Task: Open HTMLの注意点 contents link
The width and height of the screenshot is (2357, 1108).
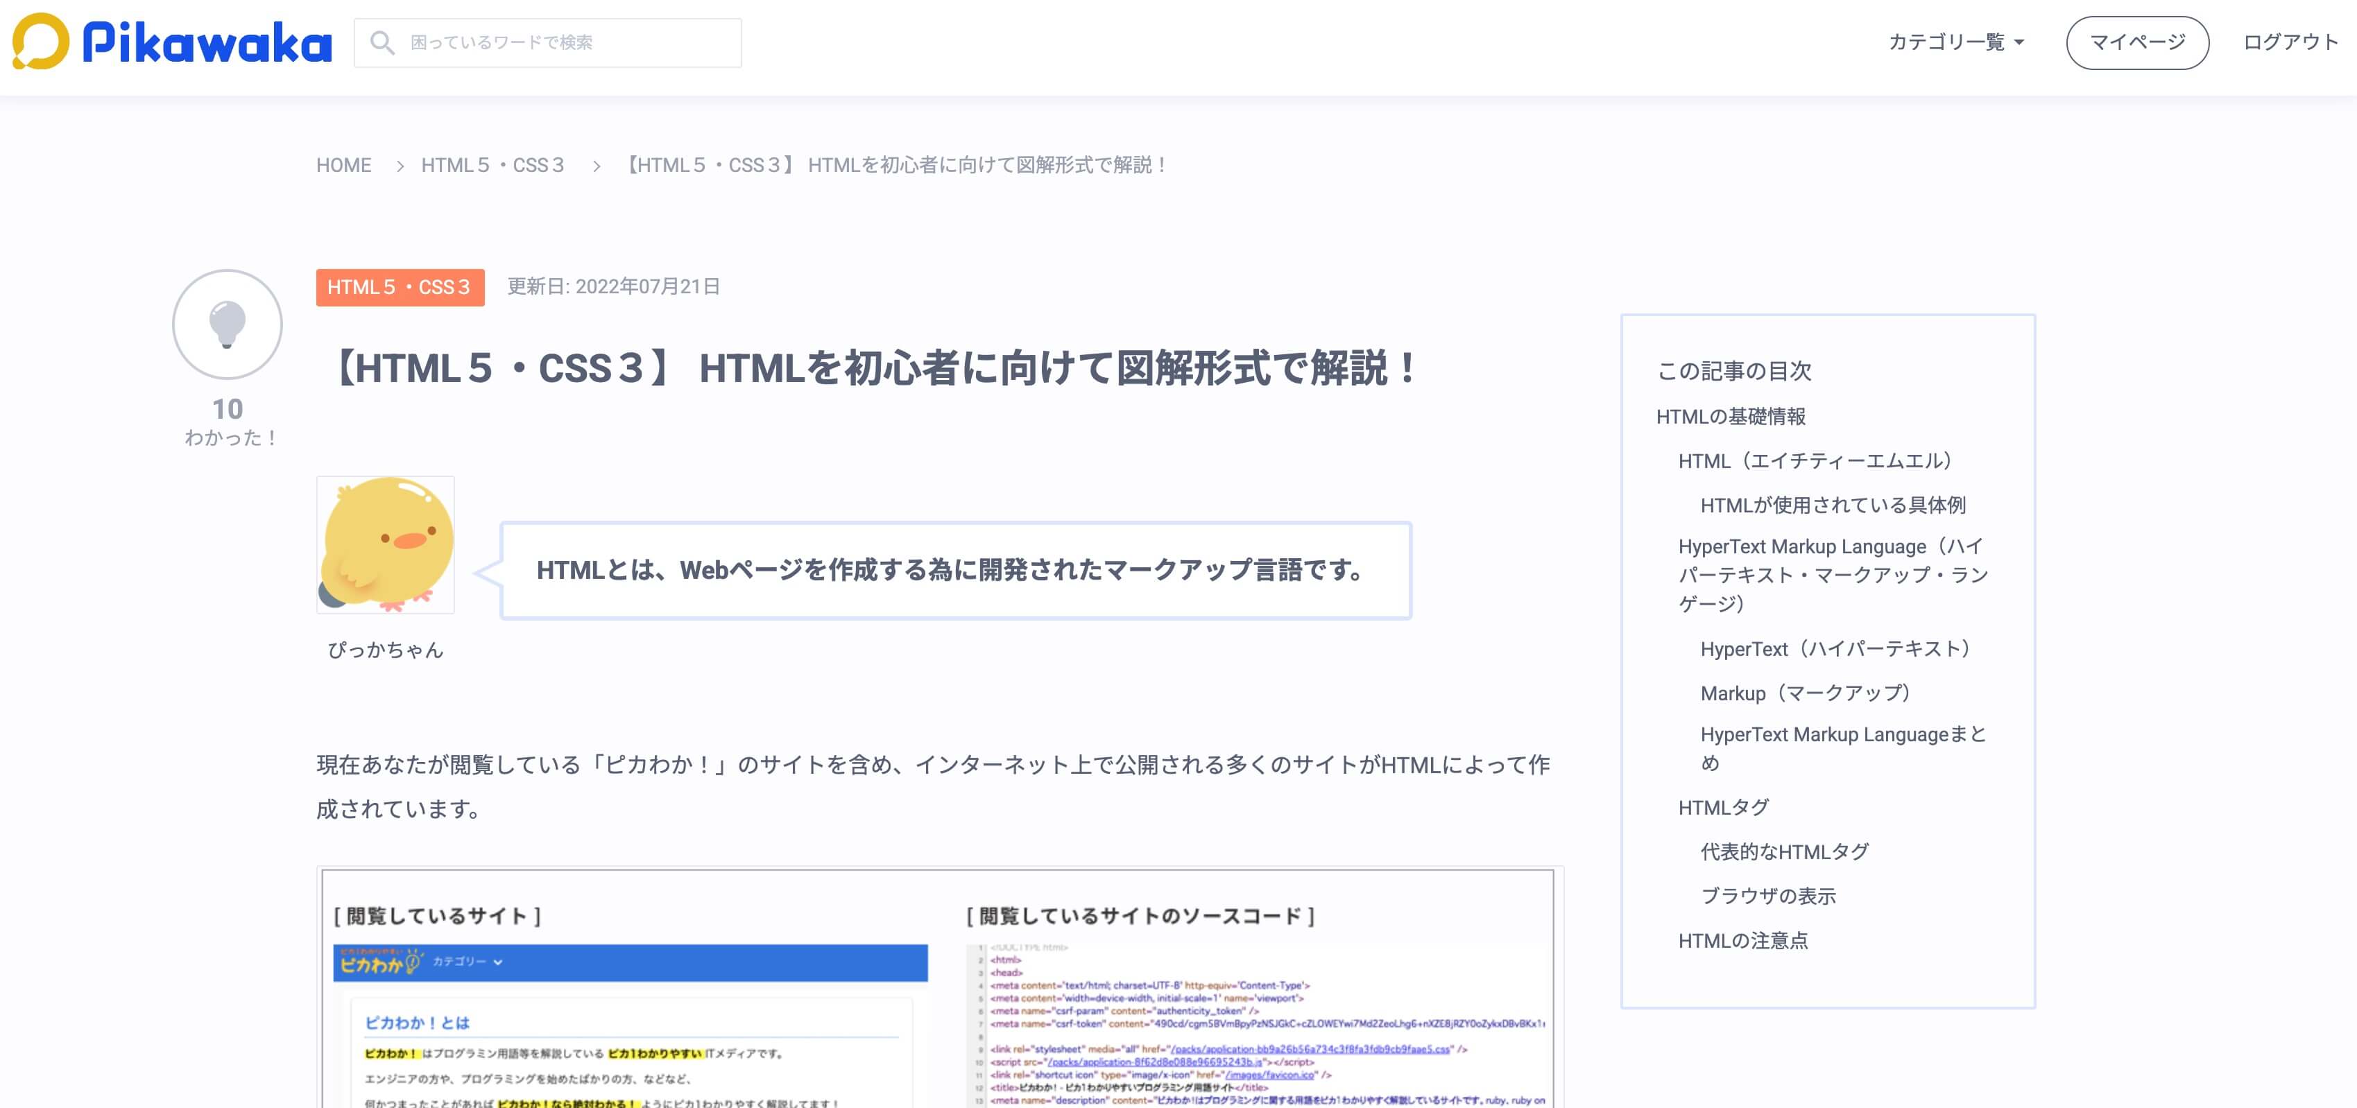Action: tap(1742, 941)
